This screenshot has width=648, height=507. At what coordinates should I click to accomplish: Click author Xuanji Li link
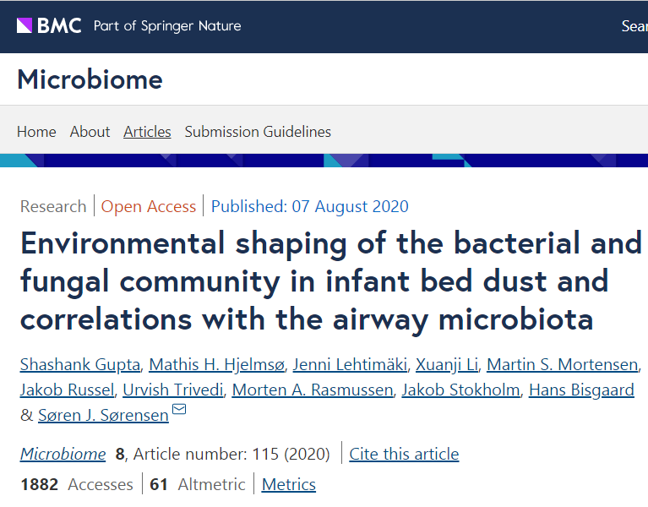click(x=447, y=365)
